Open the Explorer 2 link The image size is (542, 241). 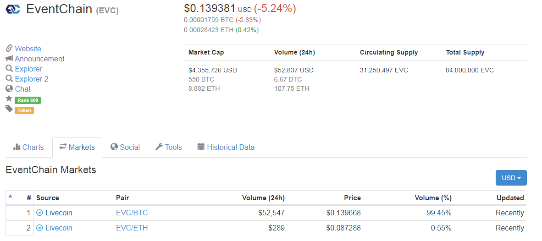point(31,79)
